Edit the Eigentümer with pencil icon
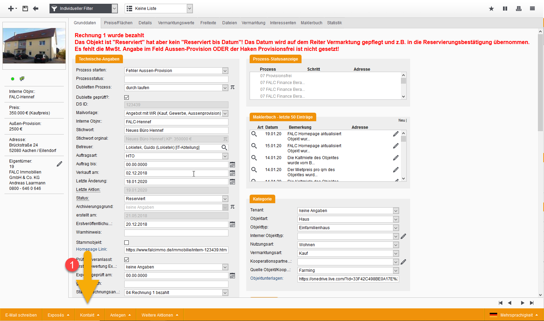Image resolution: width=544 pixels, height=321 pixels. tap(59, 164)
